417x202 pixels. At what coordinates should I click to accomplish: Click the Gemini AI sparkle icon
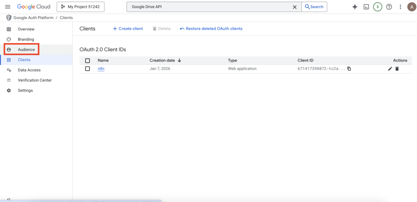point(355,7)
